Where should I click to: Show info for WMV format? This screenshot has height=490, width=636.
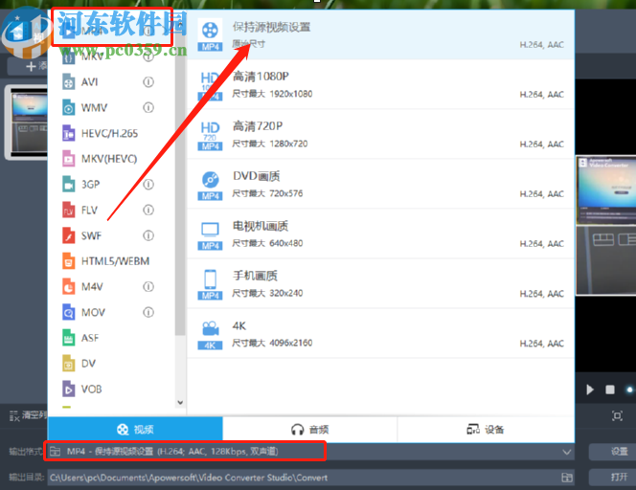(x=148, y=108)
